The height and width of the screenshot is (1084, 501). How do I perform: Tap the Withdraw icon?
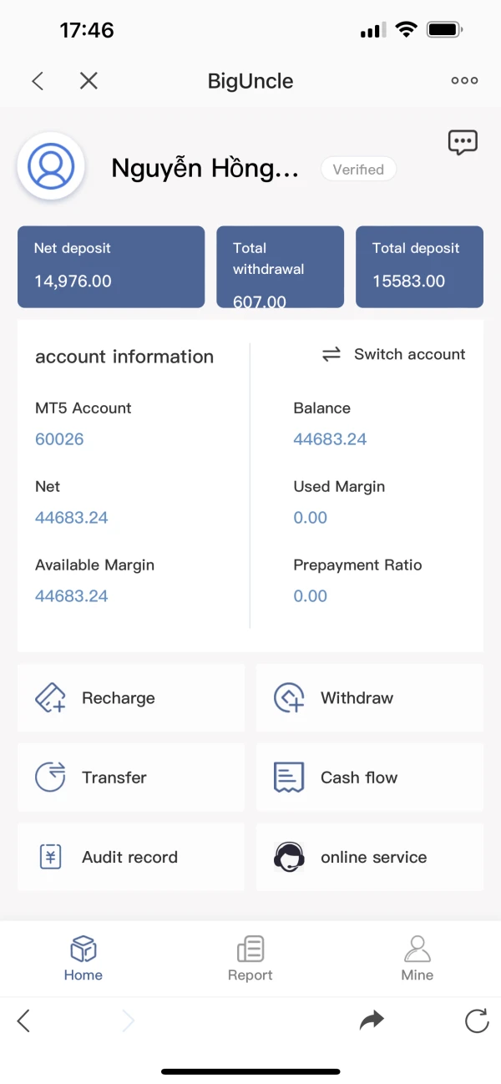pyautogui.click(x=289, y=698)
